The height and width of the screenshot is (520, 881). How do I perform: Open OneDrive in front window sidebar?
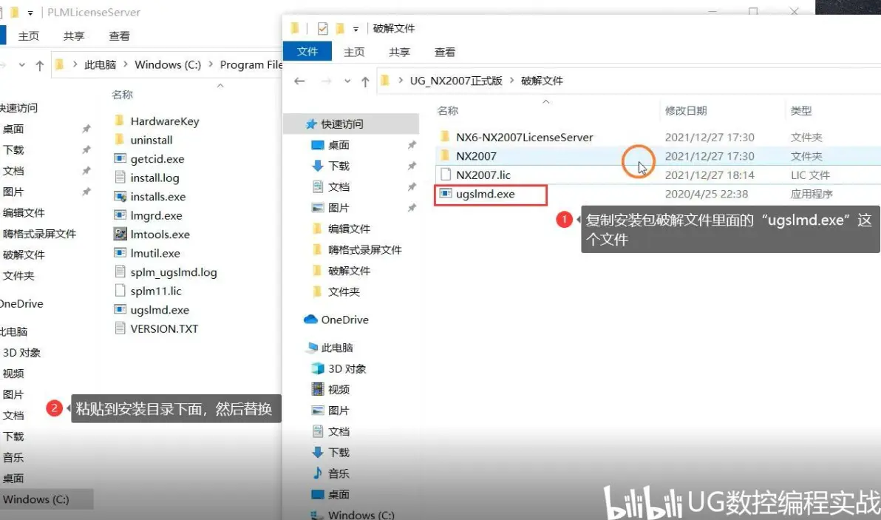[344, 320]
